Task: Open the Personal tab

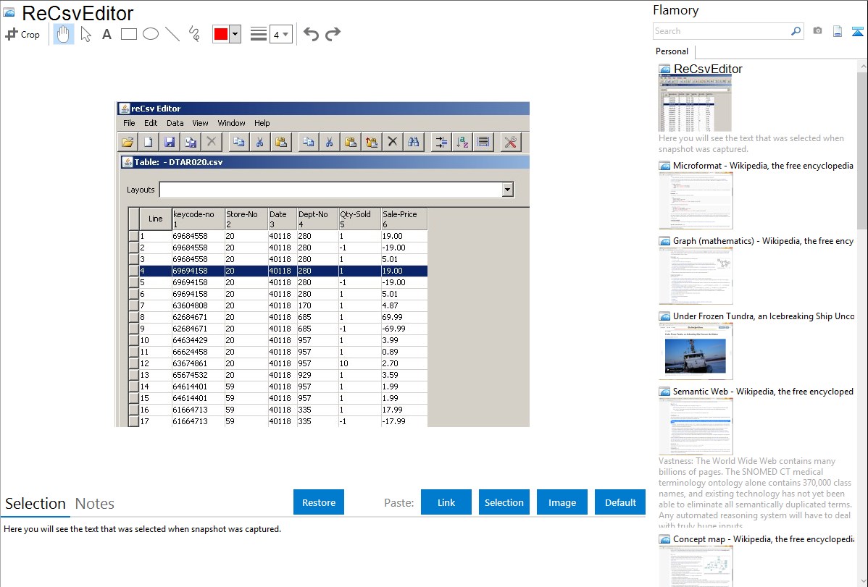Action: click(672, 51)
